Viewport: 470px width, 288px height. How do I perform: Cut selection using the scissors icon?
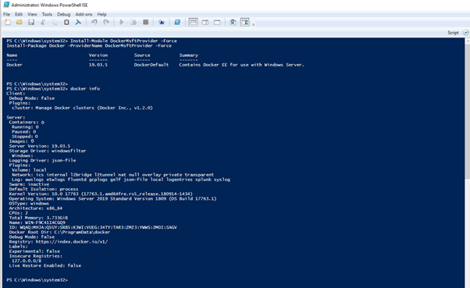pyautogui.click(x=43, y=22)
